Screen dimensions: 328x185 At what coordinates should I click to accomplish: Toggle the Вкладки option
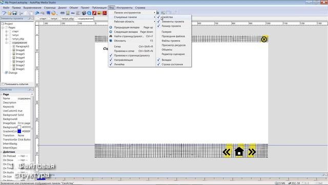tap(173, 60)
